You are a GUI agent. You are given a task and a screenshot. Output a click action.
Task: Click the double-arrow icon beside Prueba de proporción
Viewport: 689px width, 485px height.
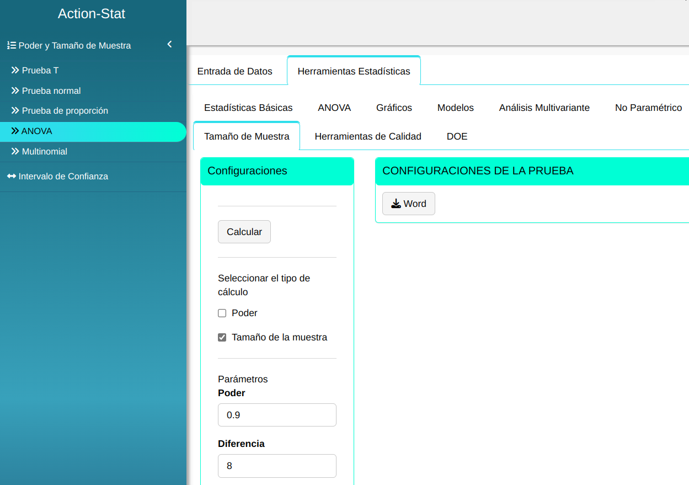pyautogui.click(x=15, y=111)
